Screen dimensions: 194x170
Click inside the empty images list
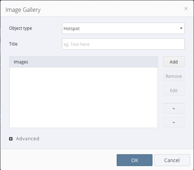(x=83, y=98)
